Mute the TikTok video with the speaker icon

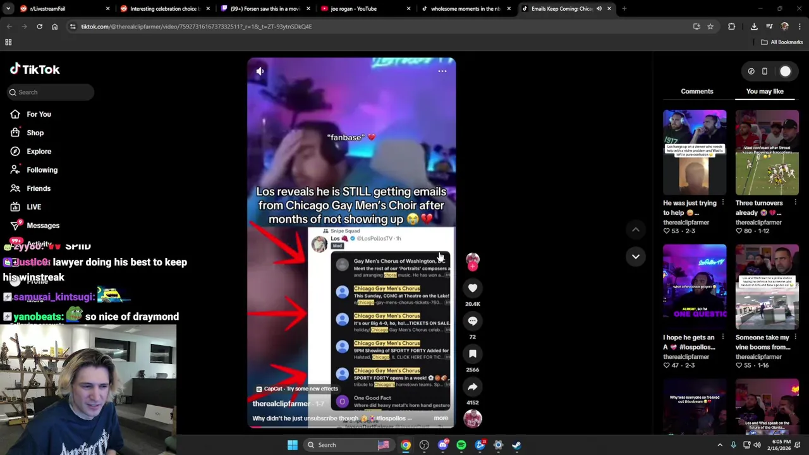click(260, 71)
